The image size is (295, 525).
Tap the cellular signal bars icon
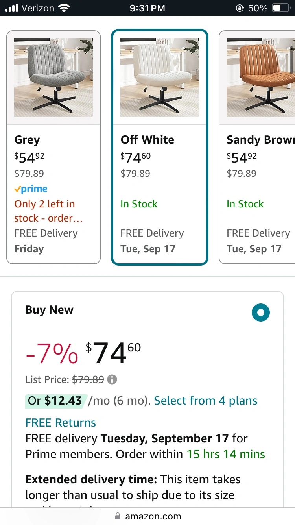point(12,8)
